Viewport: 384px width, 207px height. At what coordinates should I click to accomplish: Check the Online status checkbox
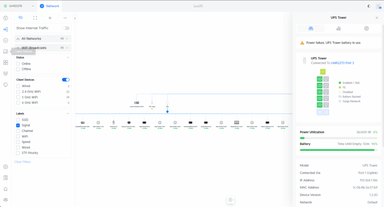point(18,64)
